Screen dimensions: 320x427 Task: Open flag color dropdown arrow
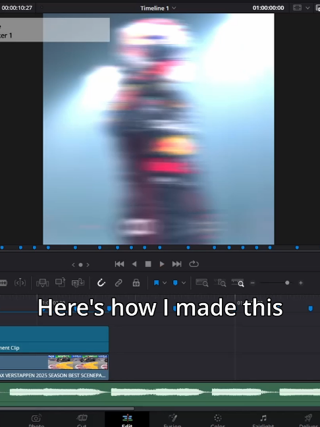point(165,283)
